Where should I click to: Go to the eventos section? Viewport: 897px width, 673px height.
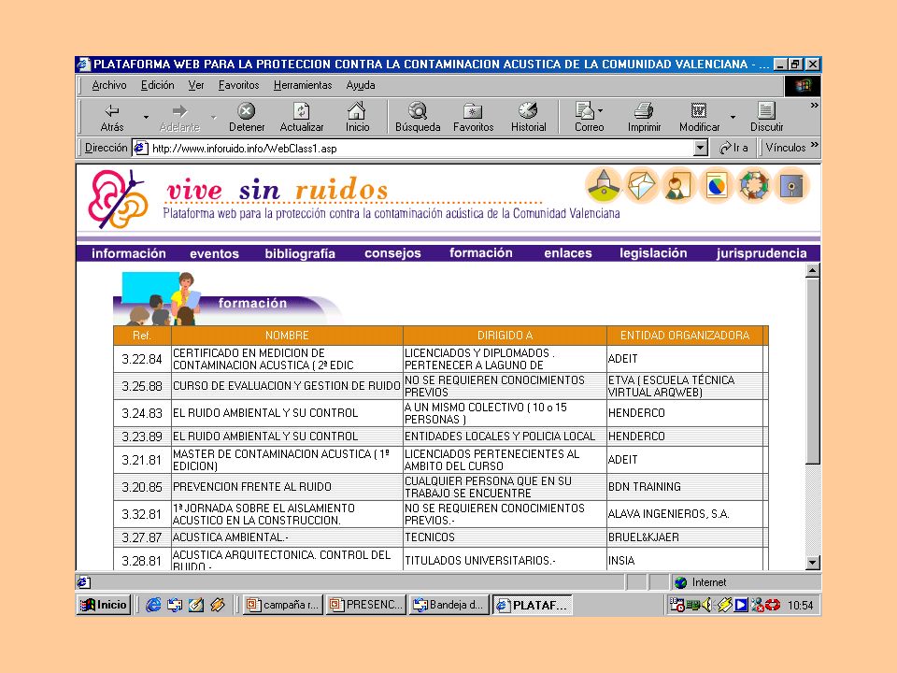(214, 253)
